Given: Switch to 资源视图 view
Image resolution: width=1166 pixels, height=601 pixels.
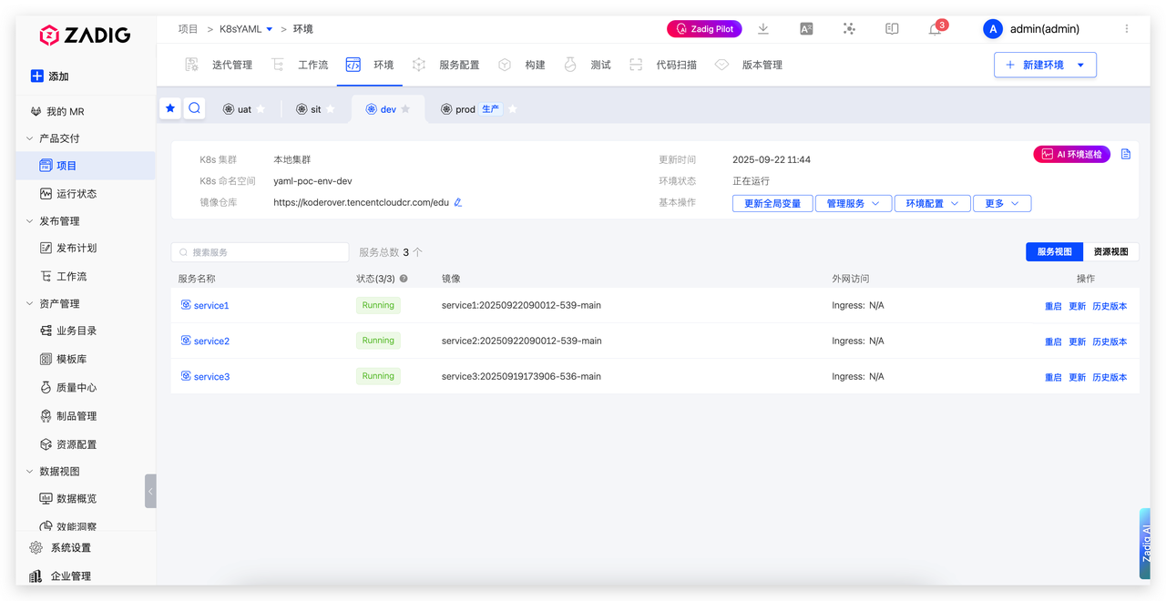Looking at the screenshot, I should coord(1110,252).
